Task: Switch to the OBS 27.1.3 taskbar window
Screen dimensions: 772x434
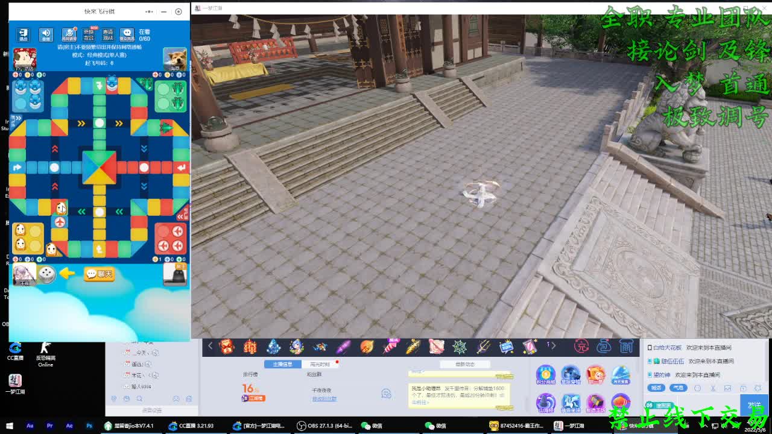Action: 324,426
